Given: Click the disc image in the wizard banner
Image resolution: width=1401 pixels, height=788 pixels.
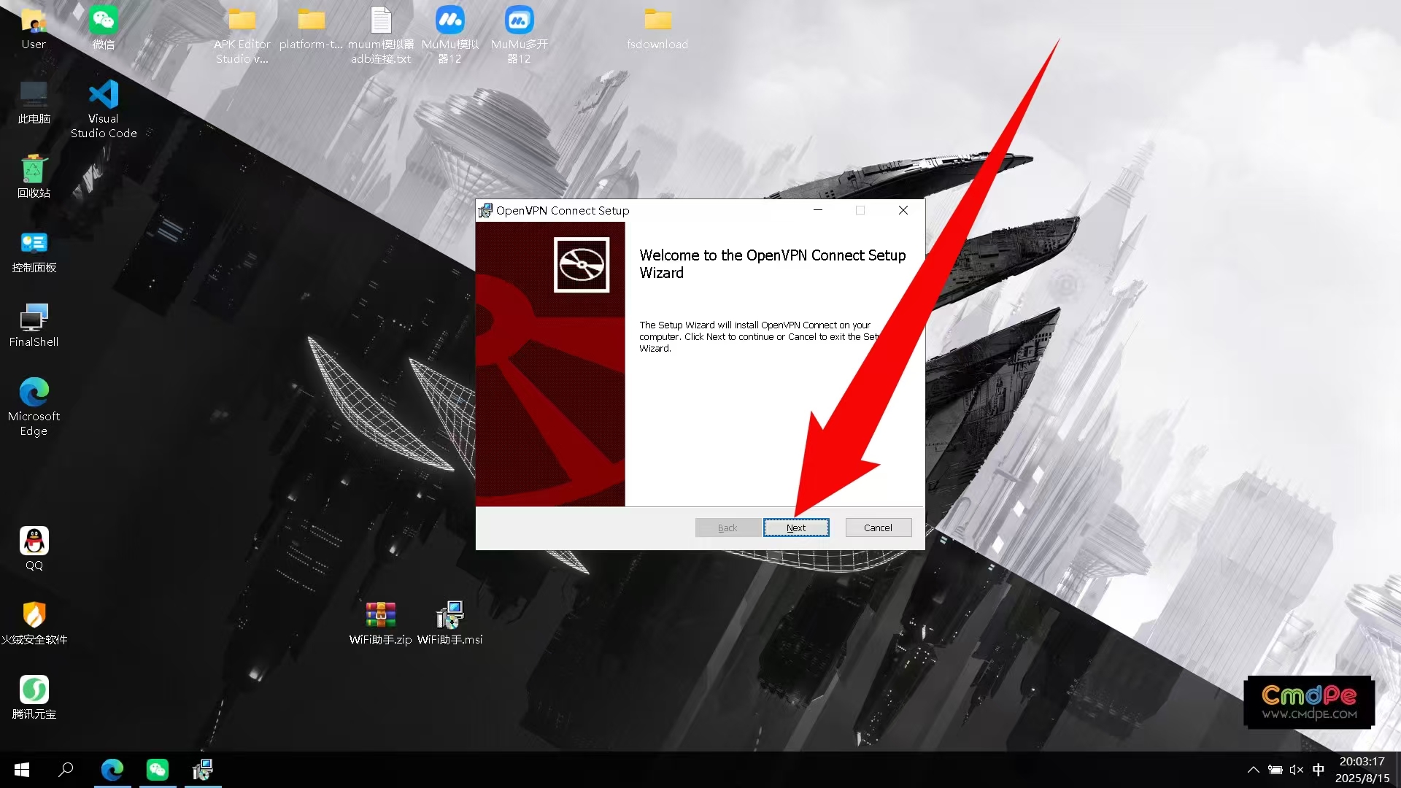Looking at the screenshot, I should pyautogui.click(x=582, y=265).
